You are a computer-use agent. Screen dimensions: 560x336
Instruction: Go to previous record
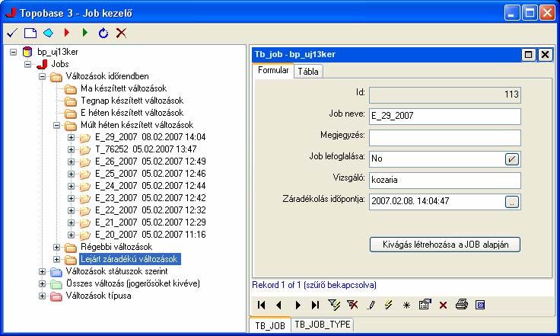pos(279,305)
